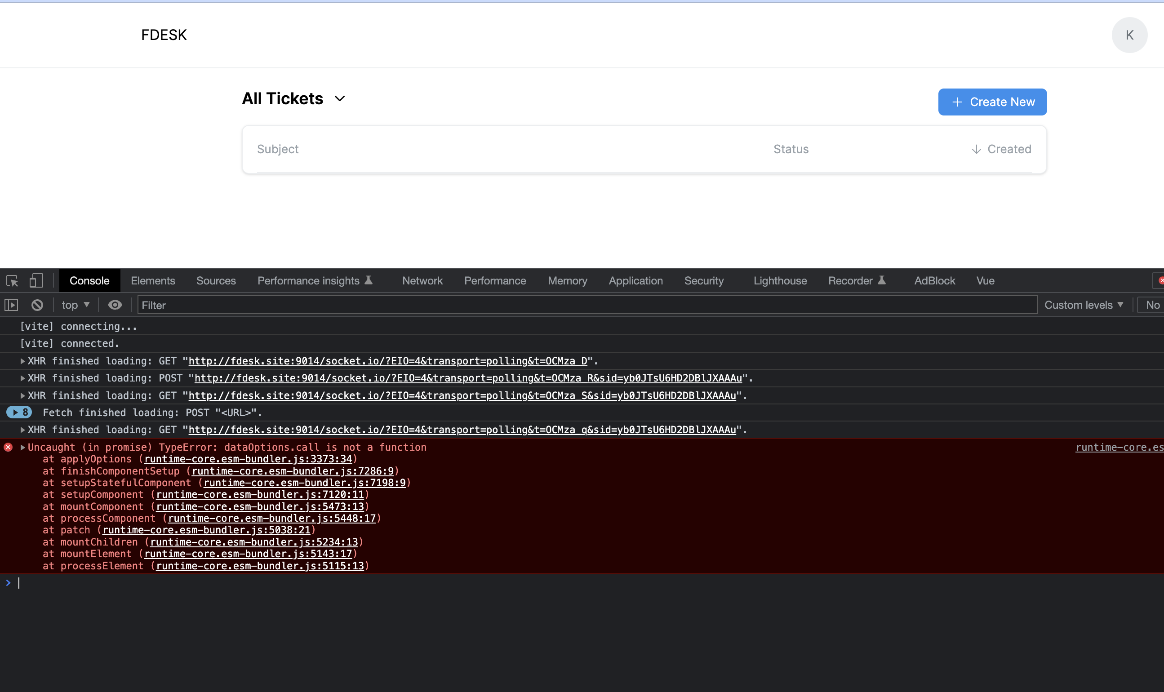Click the create live expression eye icon
Image resolution: width=1164 pixels, height=692 pixels.
pos(114,305)
